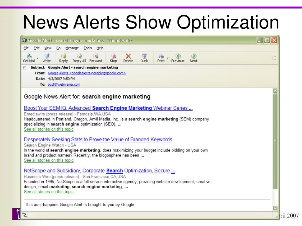This screenshot has height=226, width=302.
Task: Click the activity throbber icon
Action: [274, 58]
